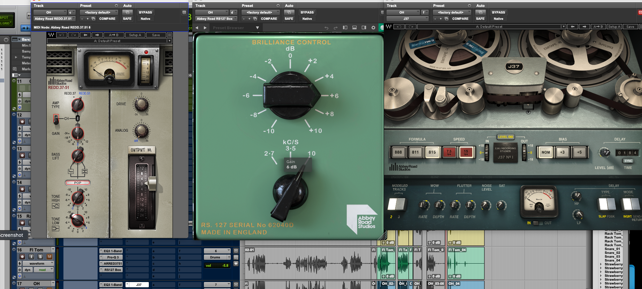Select NOM bias button on J37

(x=545, y=152)
